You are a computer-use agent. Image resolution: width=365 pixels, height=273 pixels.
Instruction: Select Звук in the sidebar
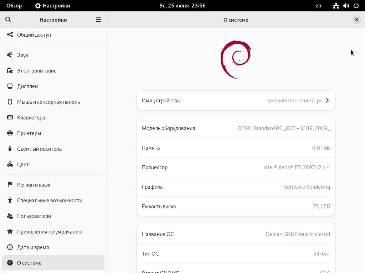click(53, 55)
